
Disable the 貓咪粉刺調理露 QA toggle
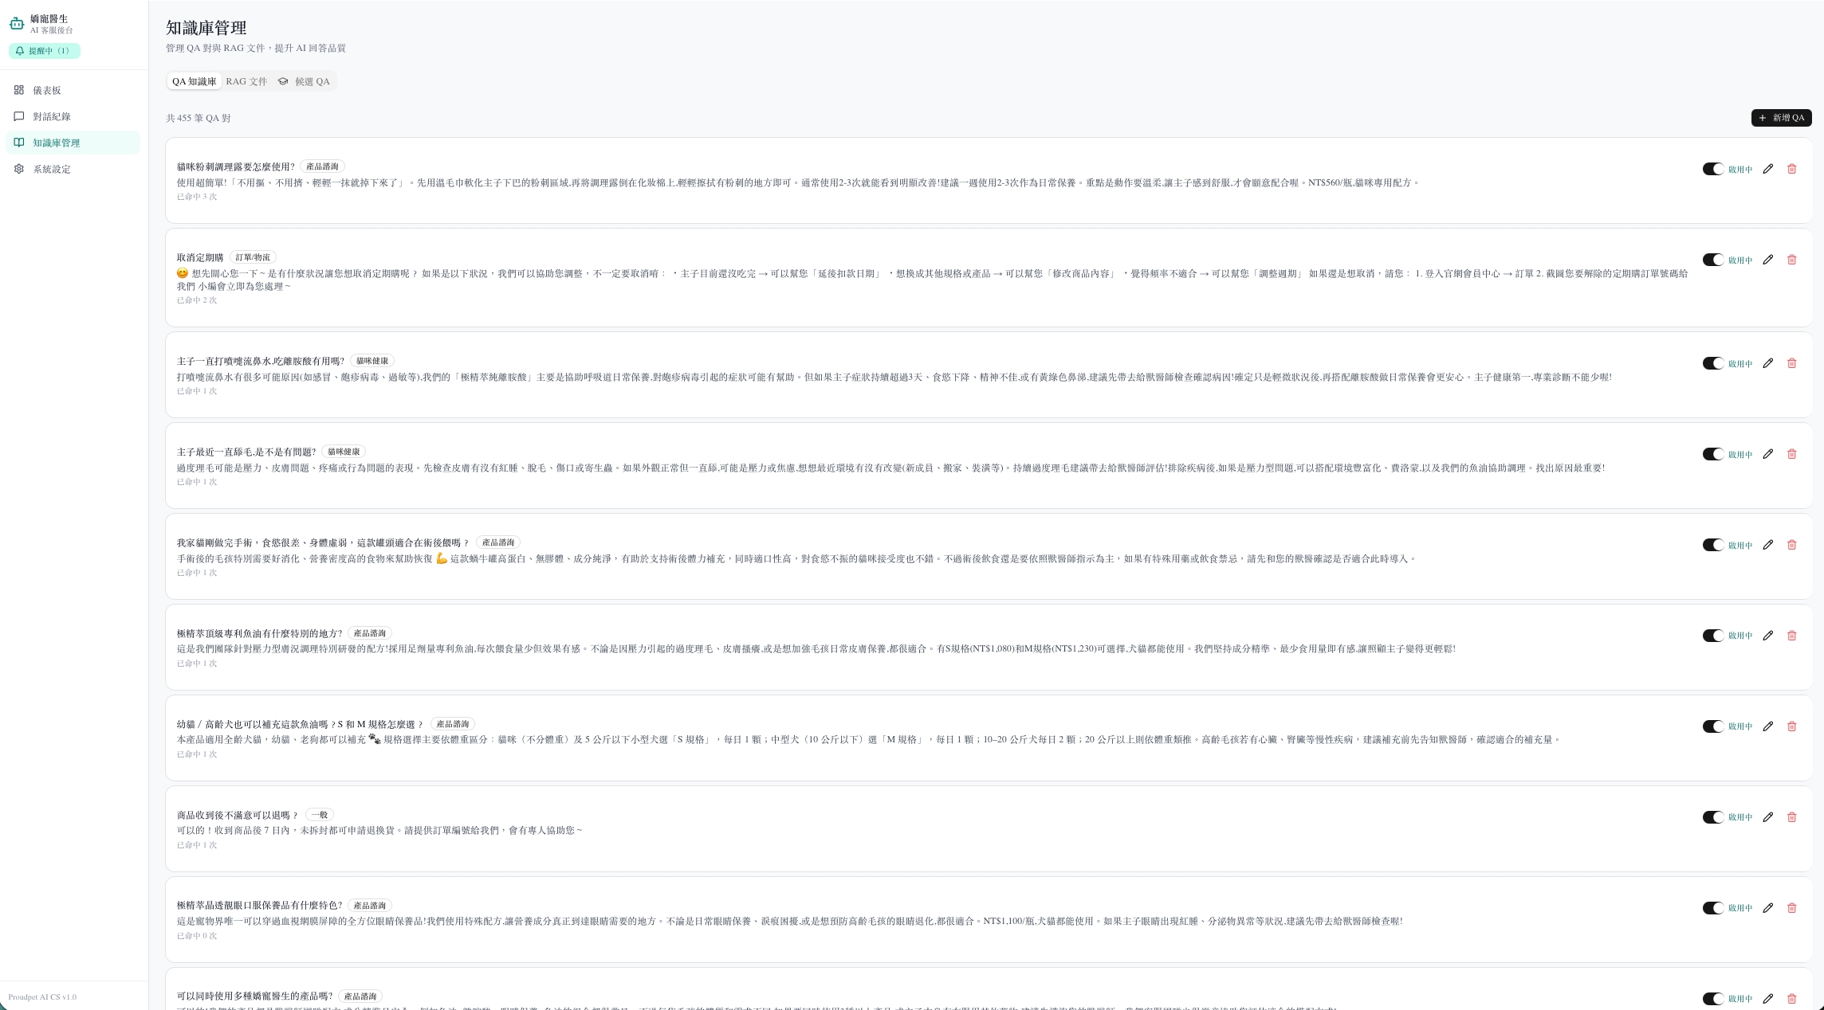tap(1712, 169)
